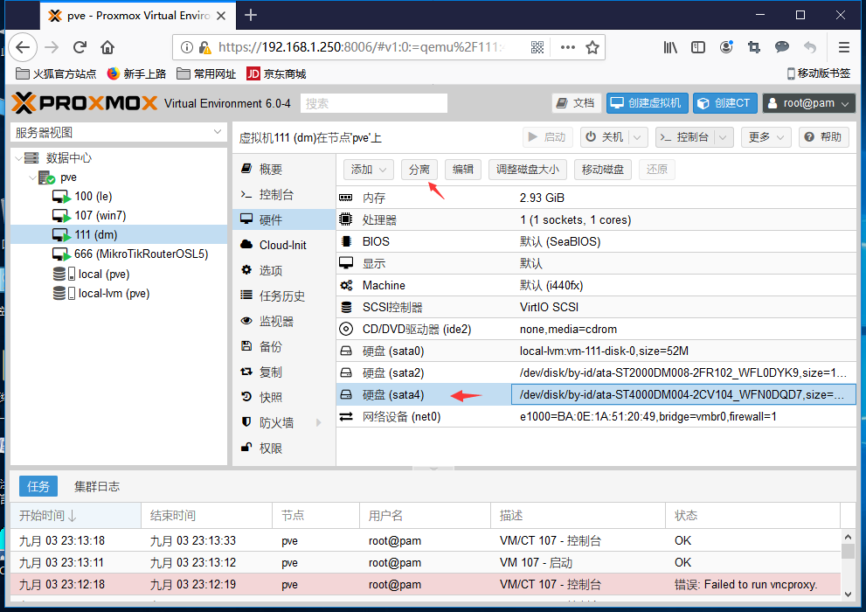Click 调整磁盘大小 resize disk button
This screenshot has height=612, width=866.
[528, 170]
